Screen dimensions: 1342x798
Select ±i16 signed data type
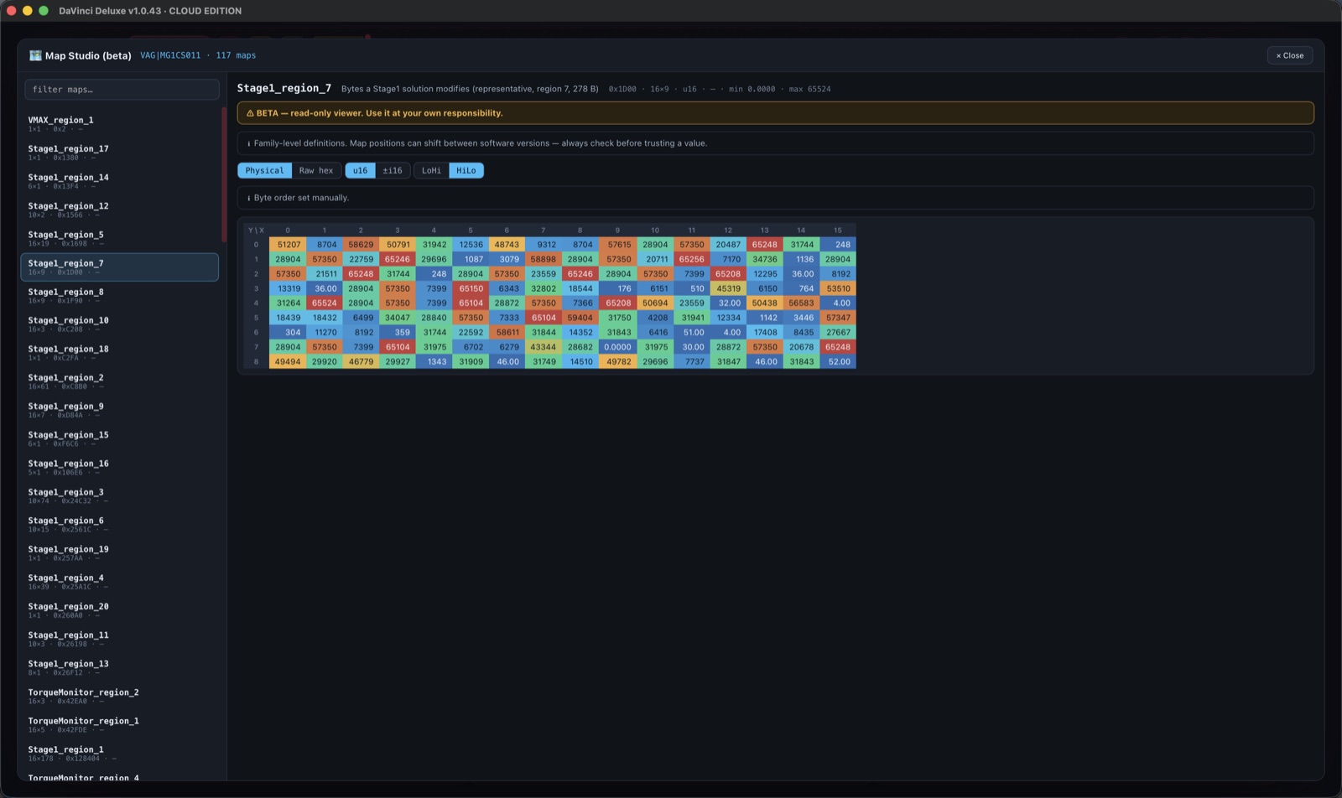tap(393, 170)
